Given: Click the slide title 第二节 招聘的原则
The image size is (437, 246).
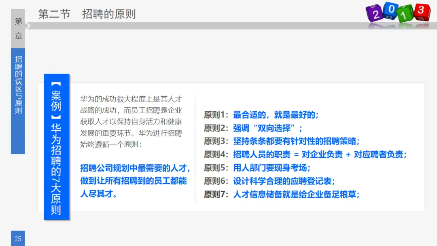Looking at the screenshot, I should tap(87, 14).
